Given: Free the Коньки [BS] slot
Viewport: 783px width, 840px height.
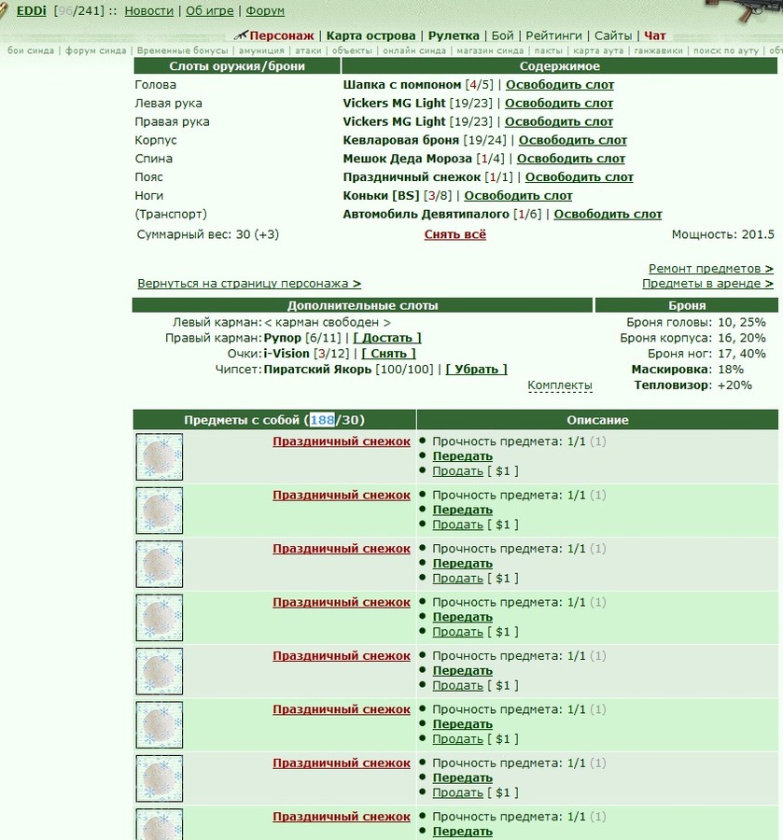Looking at the screenshot, I should (518, 196).
